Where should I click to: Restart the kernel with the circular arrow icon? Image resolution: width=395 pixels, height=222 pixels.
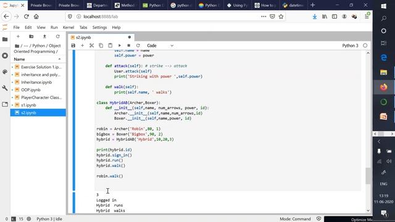[138, 46]
